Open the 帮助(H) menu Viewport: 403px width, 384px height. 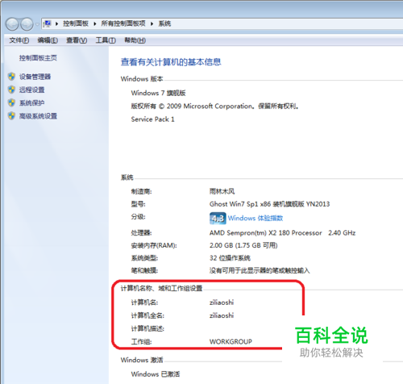[x=135, y=40]
